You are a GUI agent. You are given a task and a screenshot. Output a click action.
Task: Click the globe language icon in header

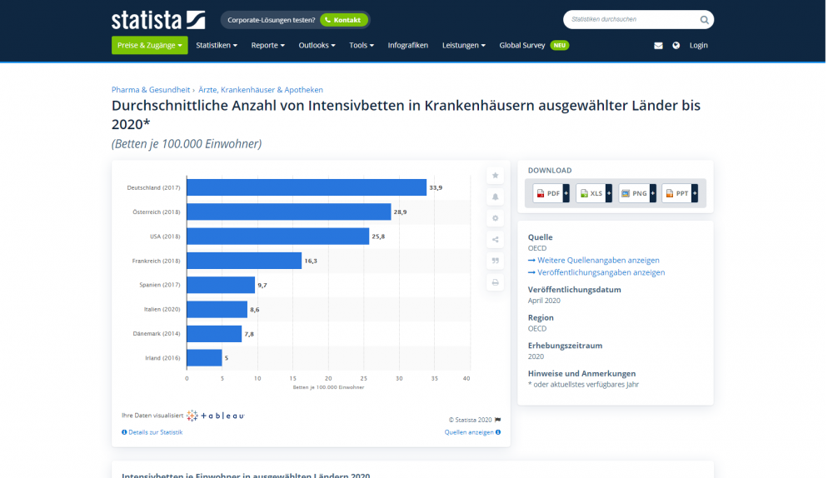coord(676,45)
